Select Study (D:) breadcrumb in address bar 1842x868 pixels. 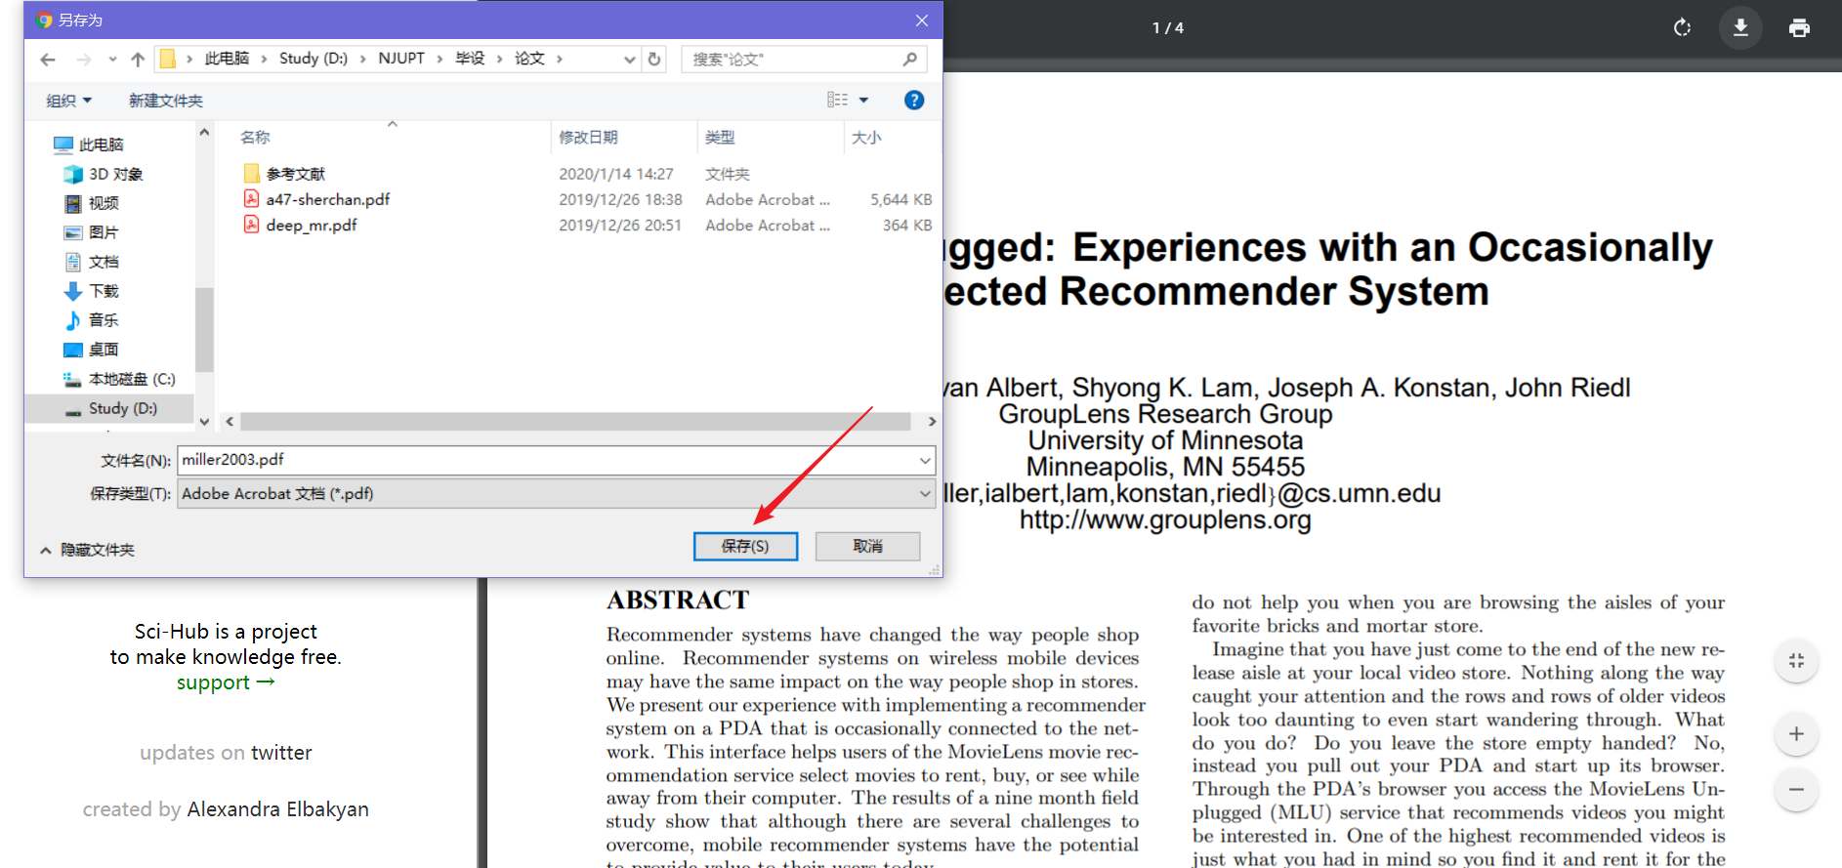pos(314,59)
